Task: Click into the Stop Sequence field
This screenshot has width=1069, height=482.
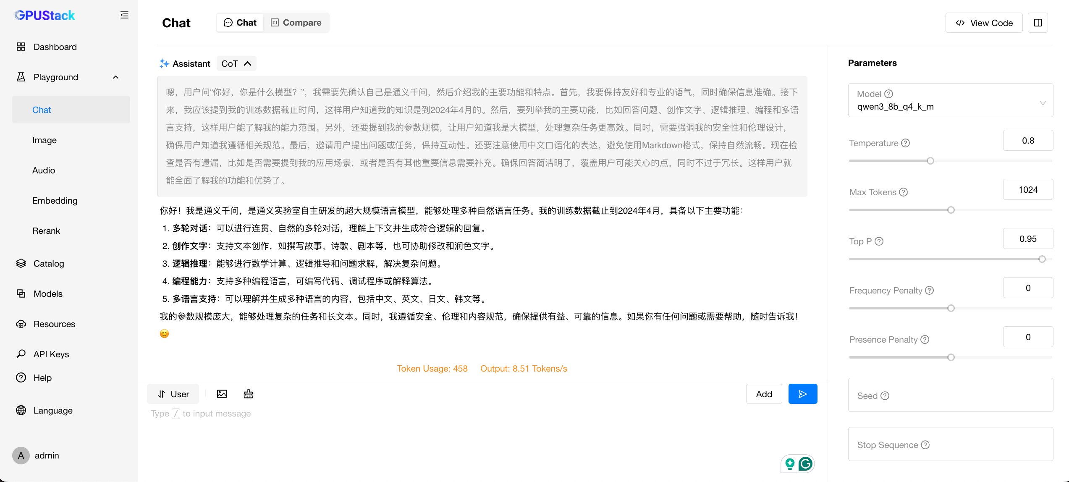Action: [951, 444]
